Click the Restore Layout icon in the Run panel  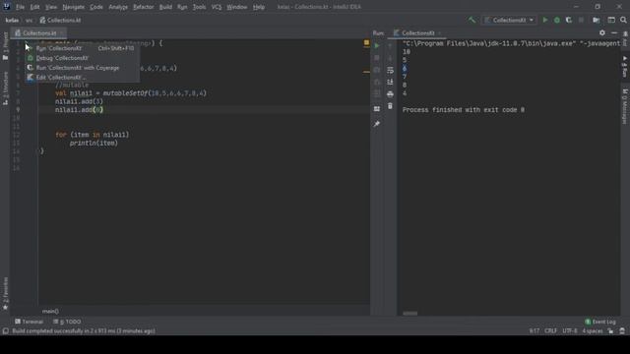(x=376, y=109)
